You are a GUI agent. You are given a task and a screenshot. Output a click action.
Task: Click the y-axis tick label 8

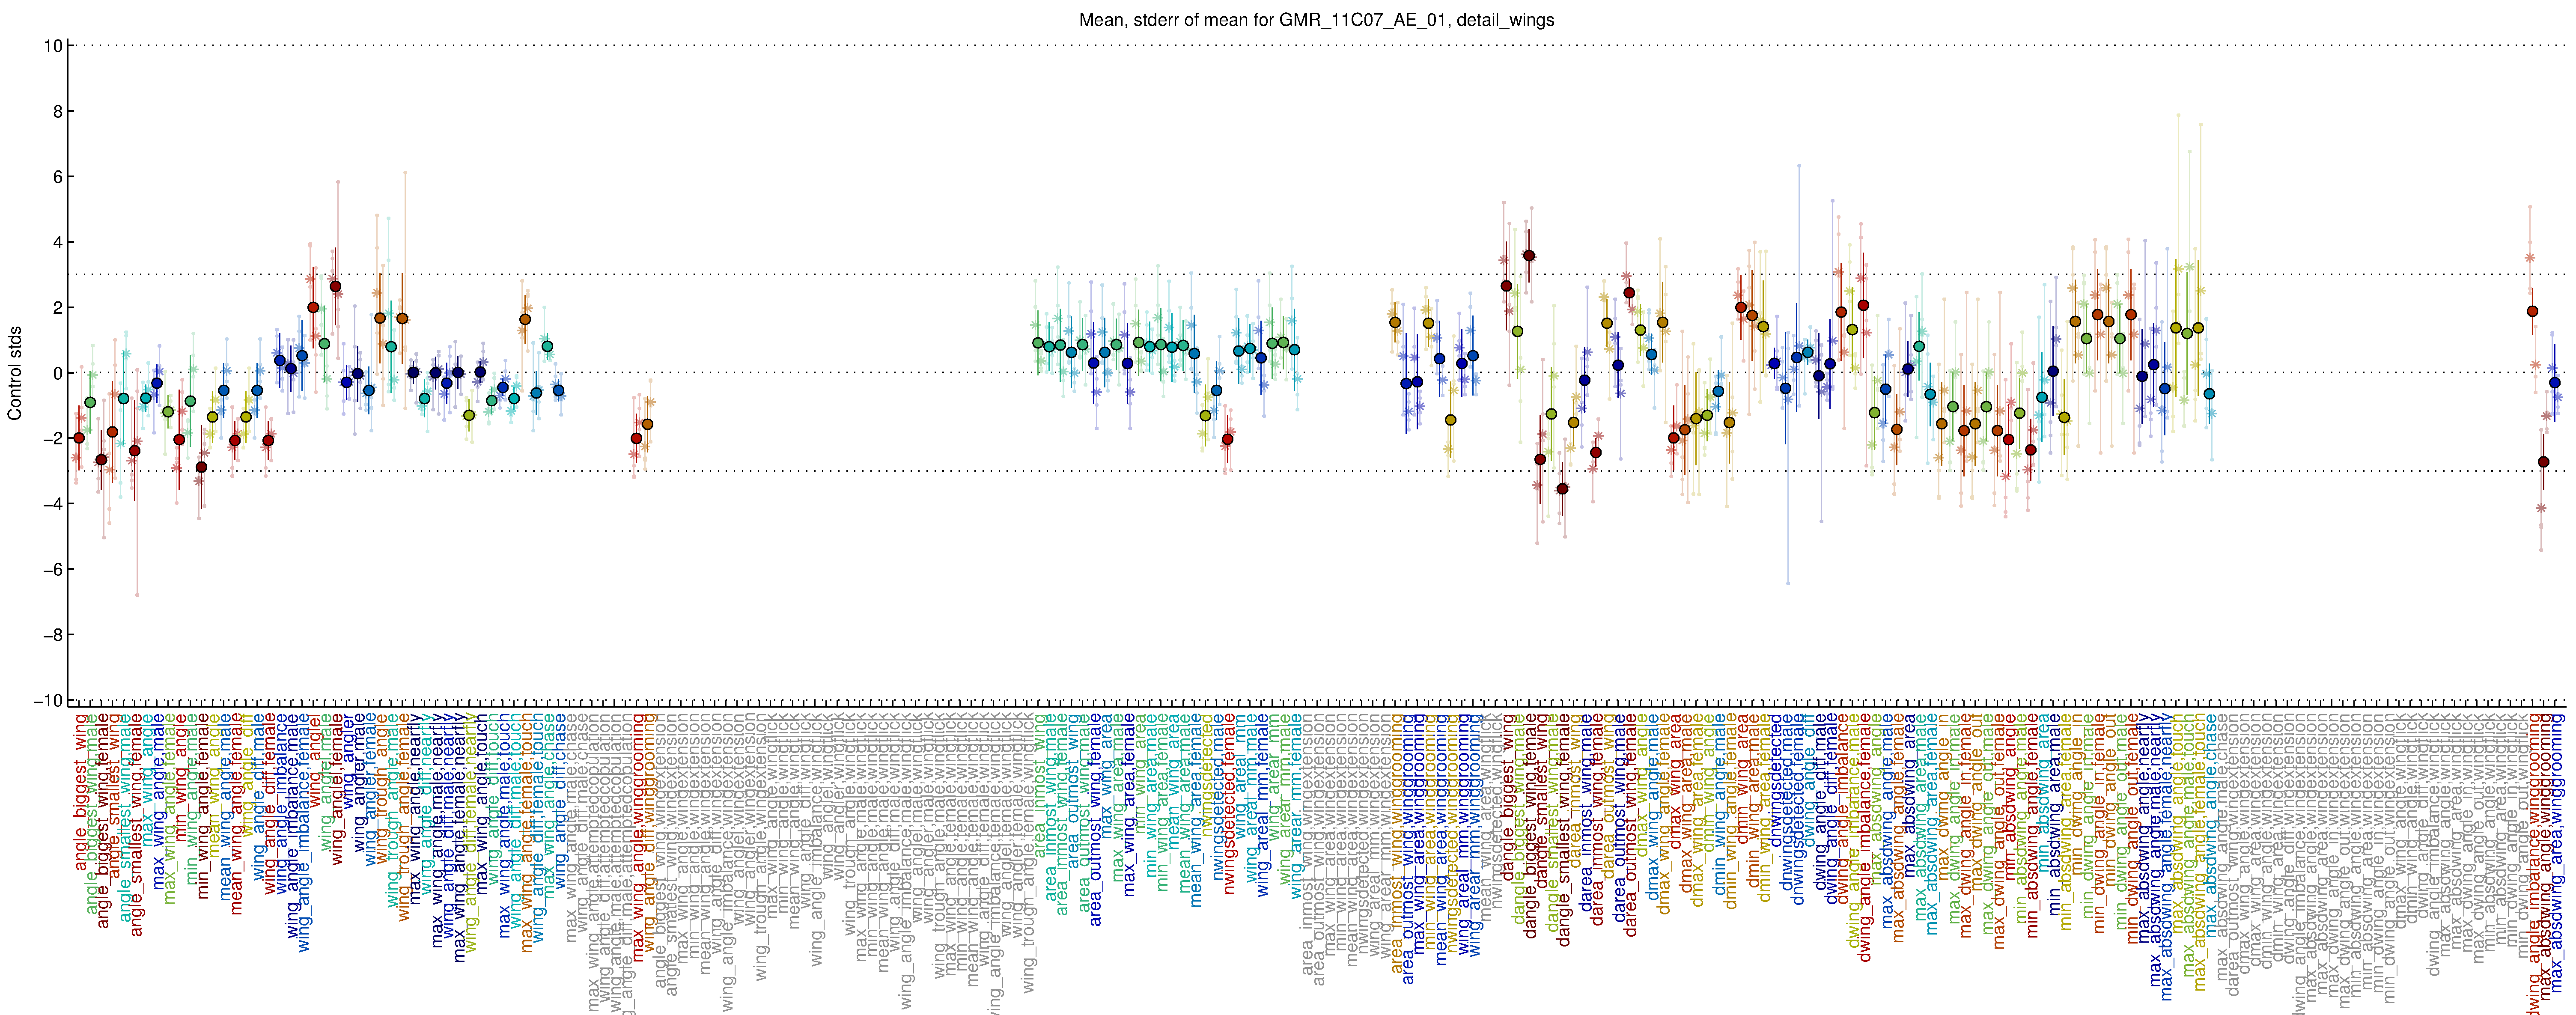[58, 111]
